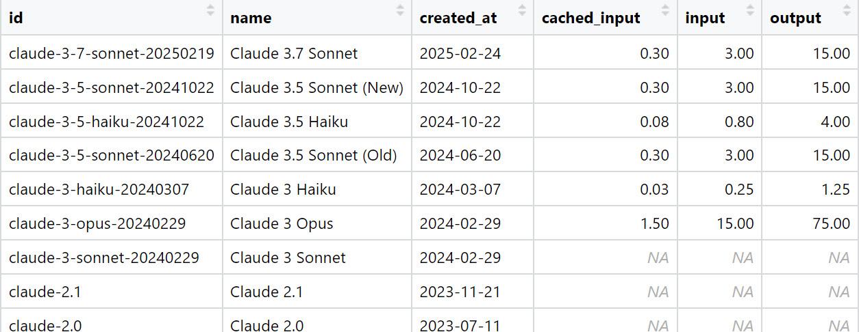Click the Claude 3.5 Sonnet (New) name cell
The image size is (859, 332).
pos(317,87)
